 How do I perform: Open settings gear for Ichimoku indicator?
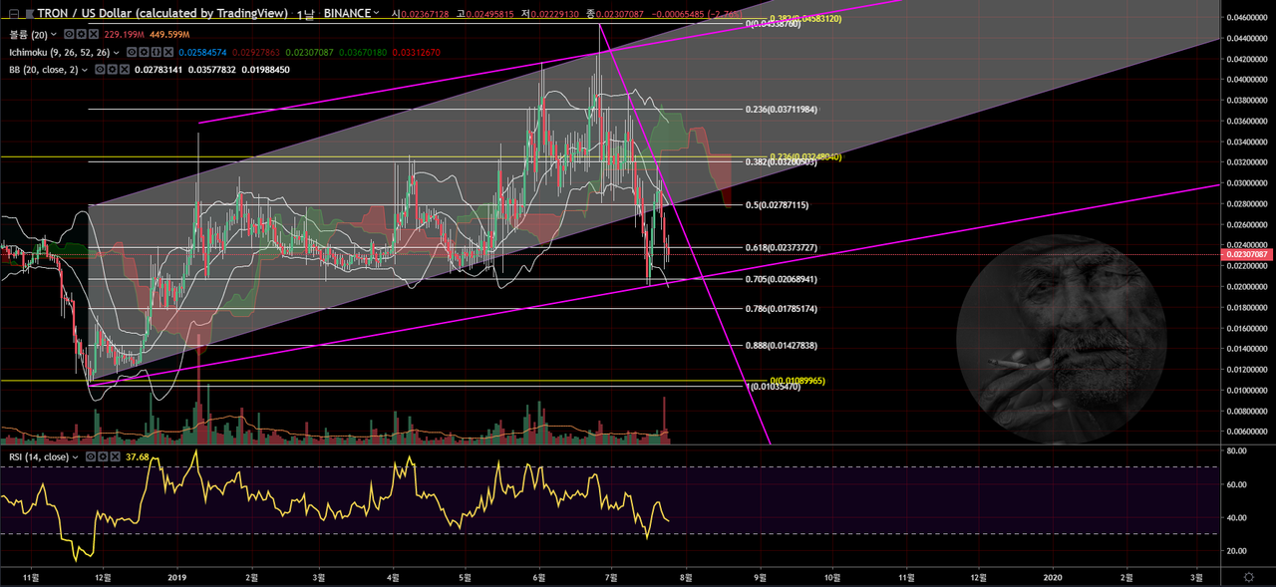click(144, 52)
